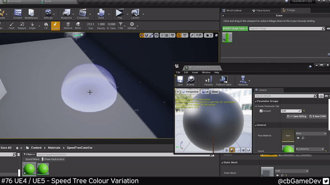
Task: Open Platform Stats in material editor
Action: [224, 80]
